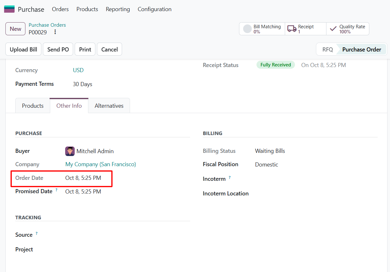Screen dimensions: 390x272
Task: Go back to Purchase Orders breadcrumb
Action: (x=47, y=25)
